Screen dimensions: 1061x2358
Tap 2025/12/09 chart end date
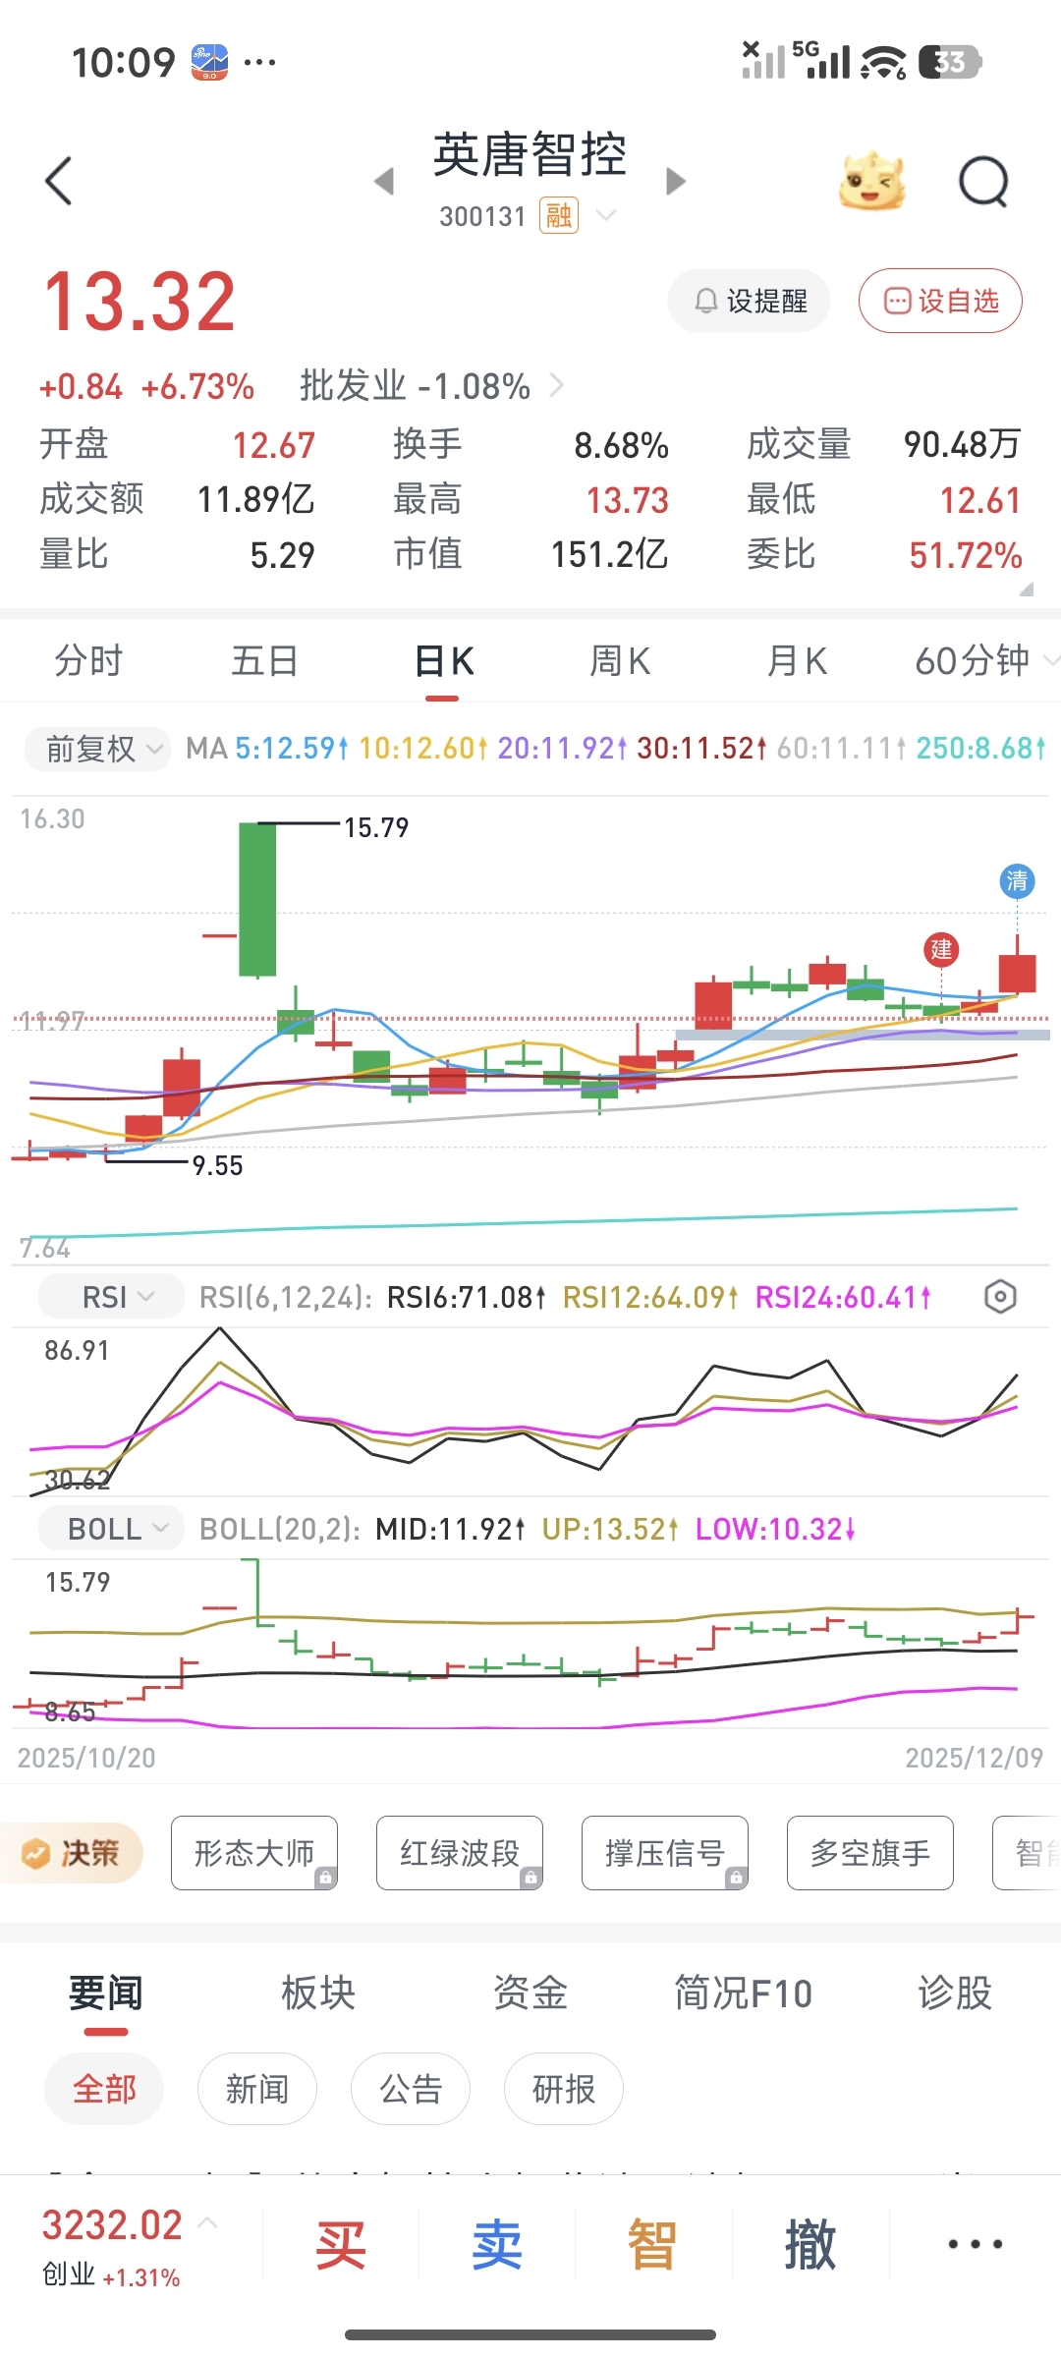point(974,1758)
